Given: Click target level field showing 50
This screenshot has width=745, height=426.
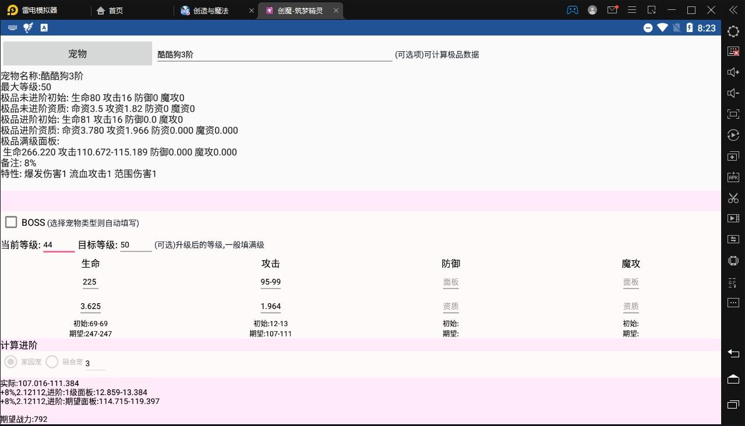Looking at the screenshot, I should 136,245.
